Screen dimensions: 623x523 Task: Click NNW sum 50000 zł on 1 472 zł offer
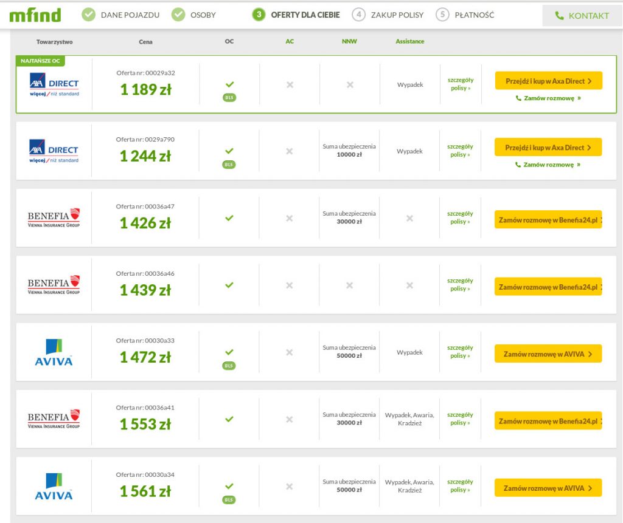click(x=349, y=352)
